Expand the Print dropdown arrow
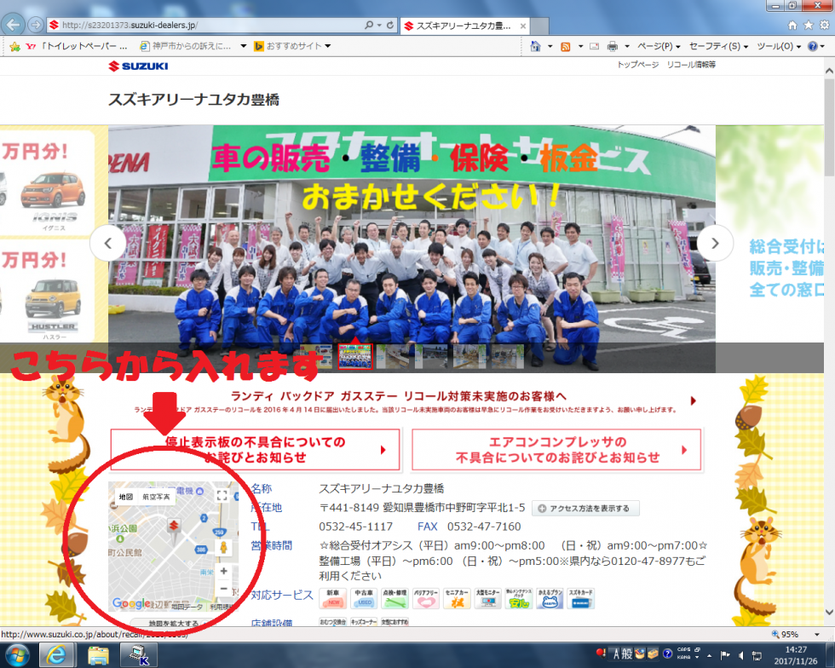The width and height of the screenshot is (835, 668). tap(627, 46)
